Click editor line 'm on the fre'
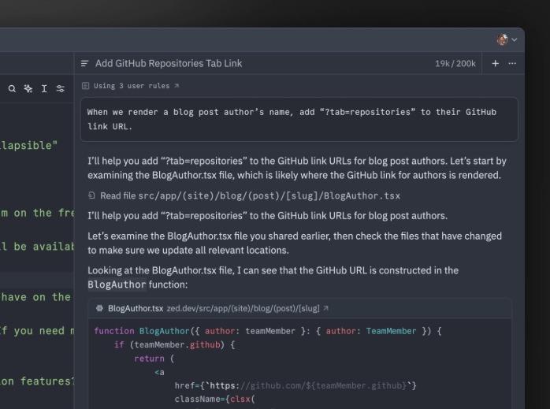The width and height of the screenshot is (550, 409). (37, 213)
